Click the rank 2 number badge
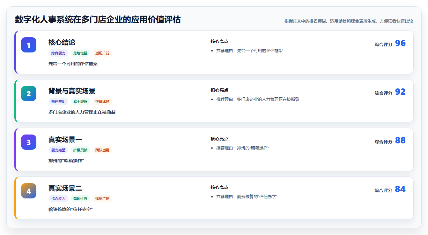428x235 pixels. click(x=29, y=93)
